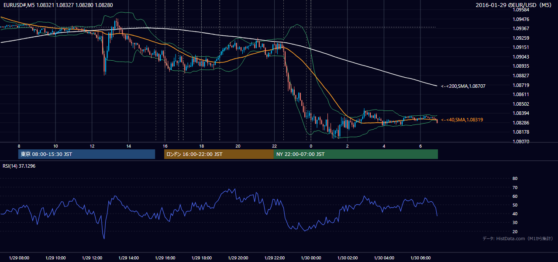Click bottom time label 1/29 16:00
Image resolution: width=558 pixels, height=262 pixels.
(165, 258)
